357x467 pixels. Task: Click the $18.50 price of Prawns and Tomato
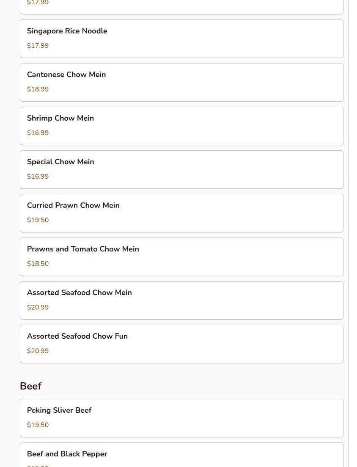click(38, 264)
